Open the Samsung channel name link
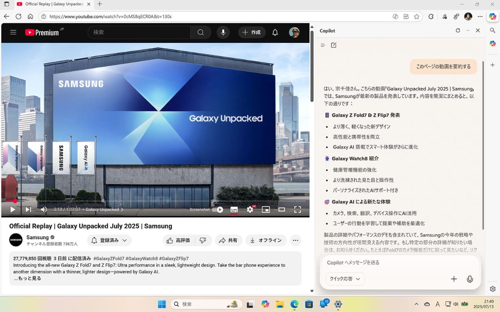This screenshot has width=500, height=312. tap(37, 238)
